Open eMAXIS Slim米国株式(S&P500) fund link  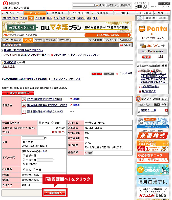[x=26, y=79]
